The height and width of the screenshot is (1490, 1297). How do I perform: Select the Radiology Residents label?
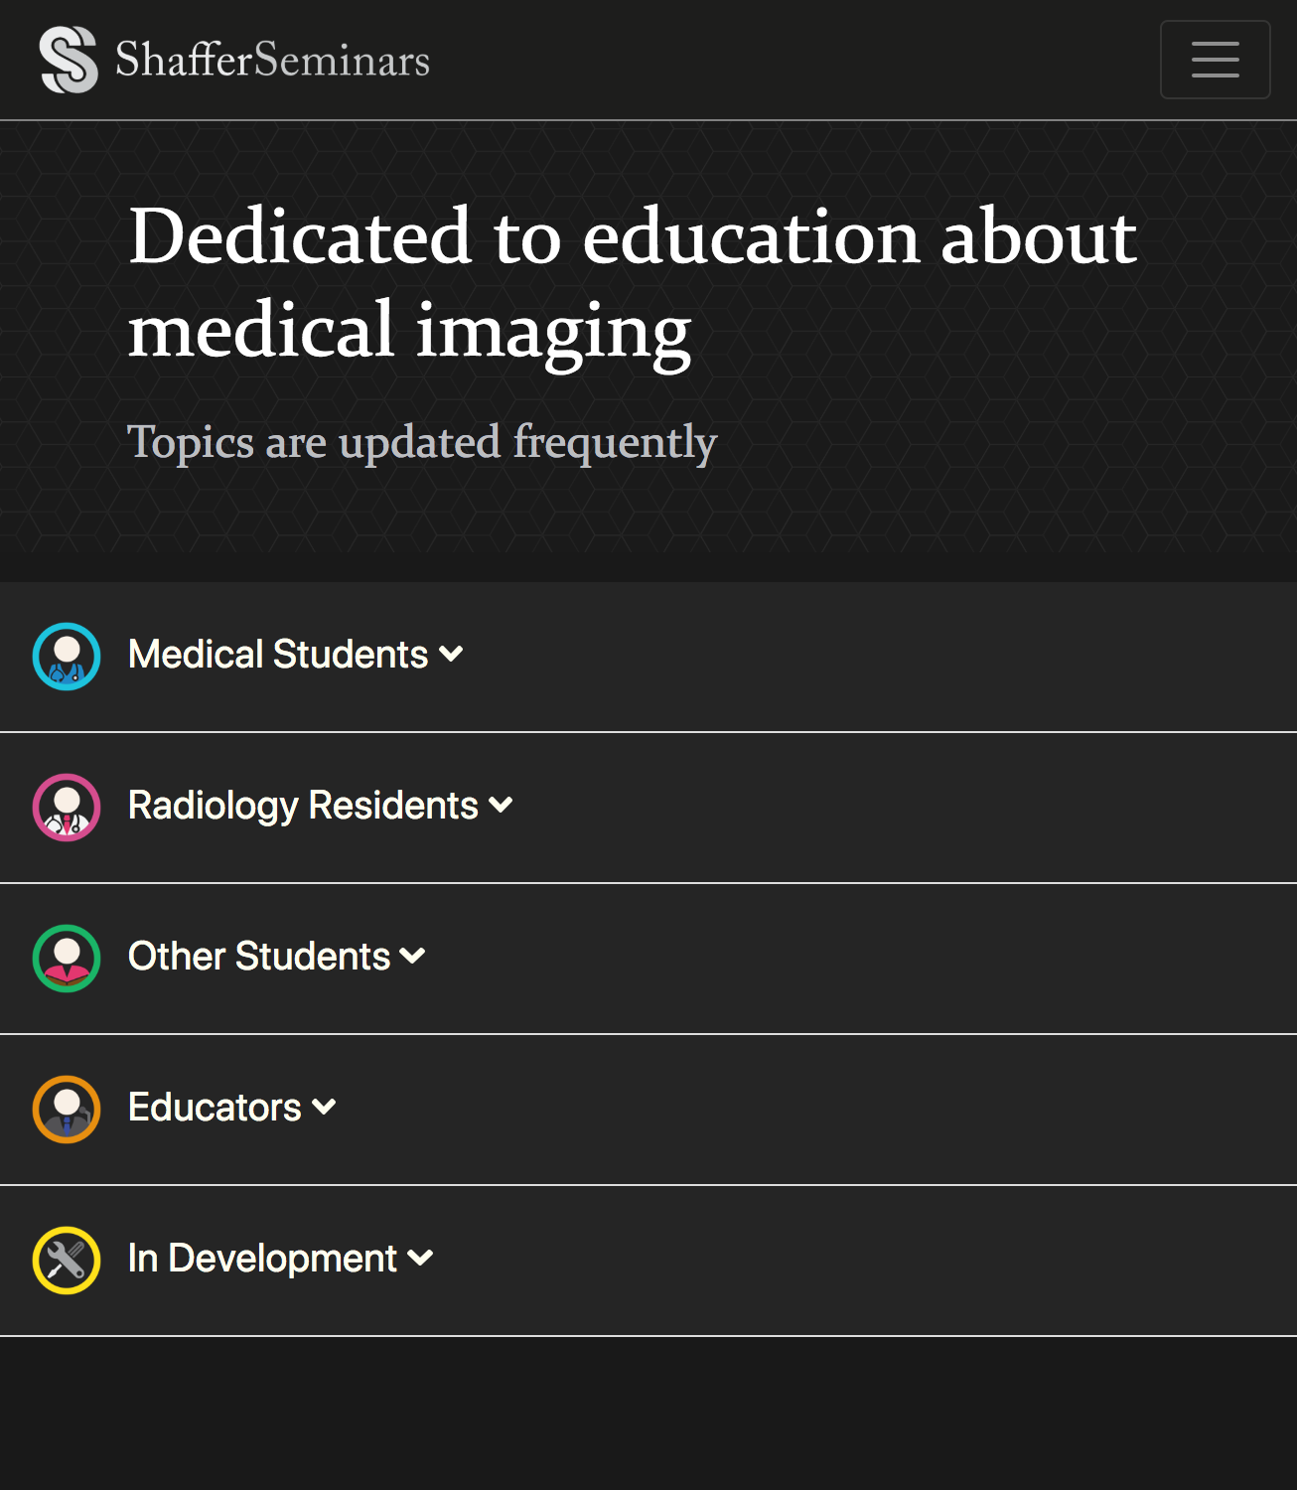303,806
